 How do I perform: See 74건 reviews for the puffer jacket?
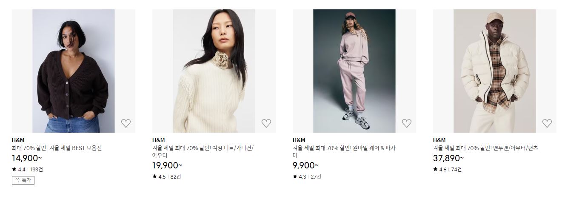pyautogui.click(x=456, y=169)
